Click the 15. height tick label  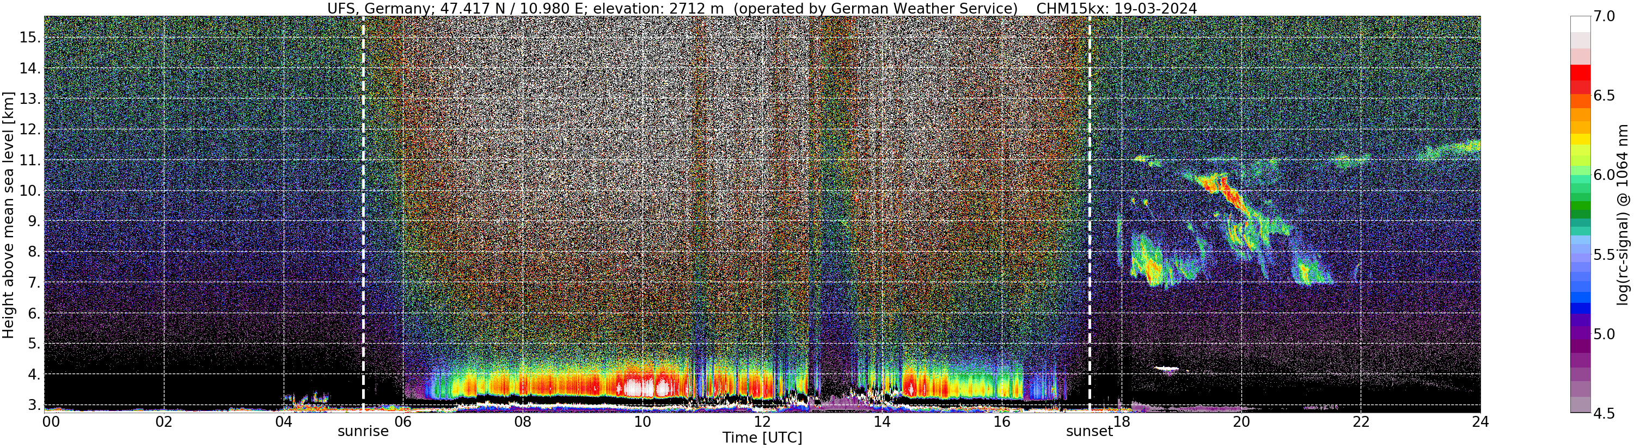(30, 38)
